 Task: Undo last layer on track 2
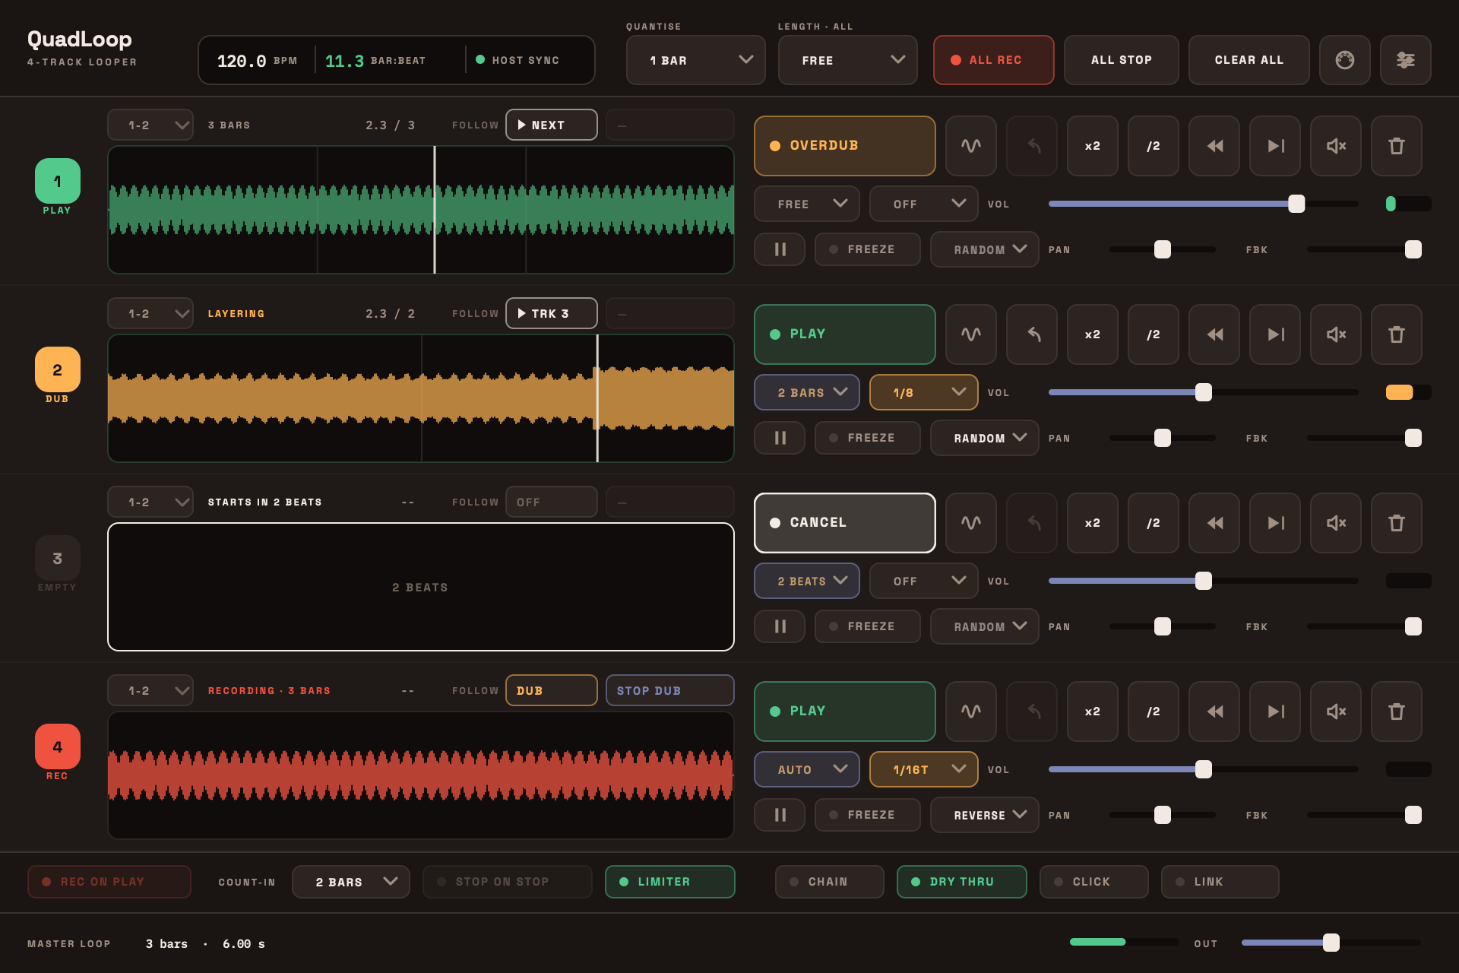pos(1031,334)
